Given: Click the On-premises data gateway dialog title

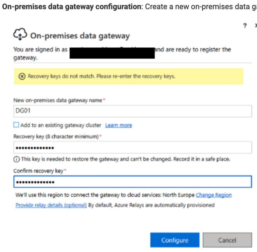Looking at the screenshot, I should (x=80, y=36).
